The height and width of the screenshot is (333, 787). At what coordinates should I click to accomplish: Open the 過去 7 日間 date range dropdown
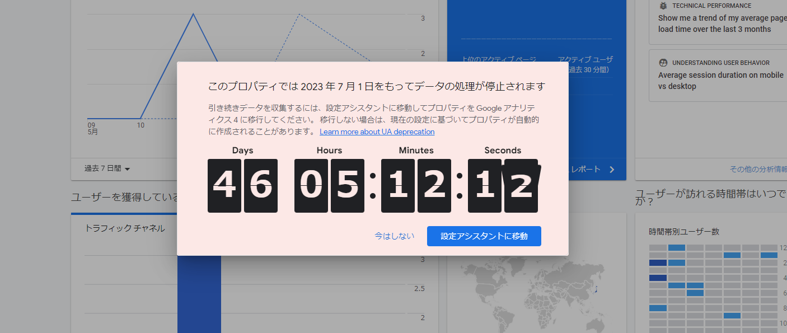107,168
